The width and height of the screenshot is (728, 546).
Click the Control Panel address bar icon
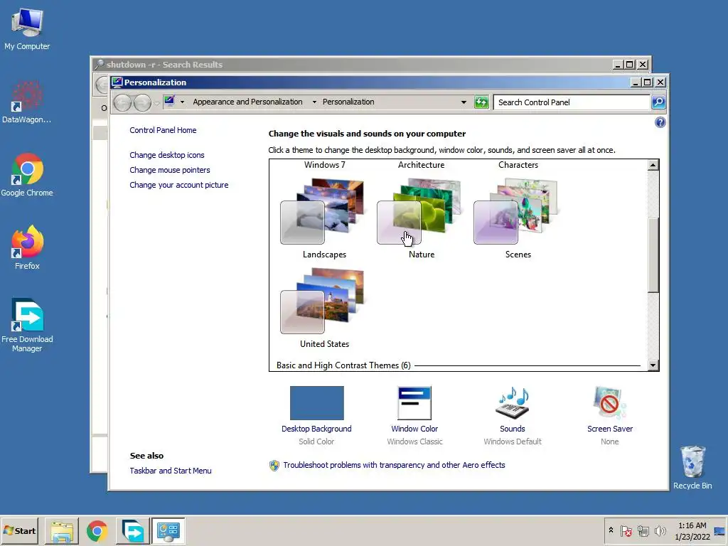(x=169, y=101)
